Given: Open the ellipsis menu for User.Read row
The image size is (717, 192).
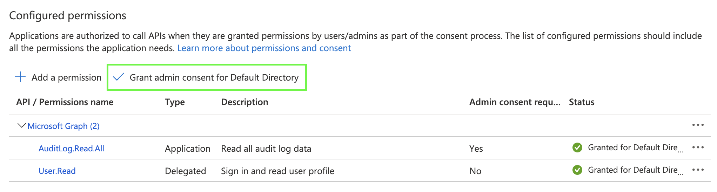Looking at the screenshot, I should point(698,170).
